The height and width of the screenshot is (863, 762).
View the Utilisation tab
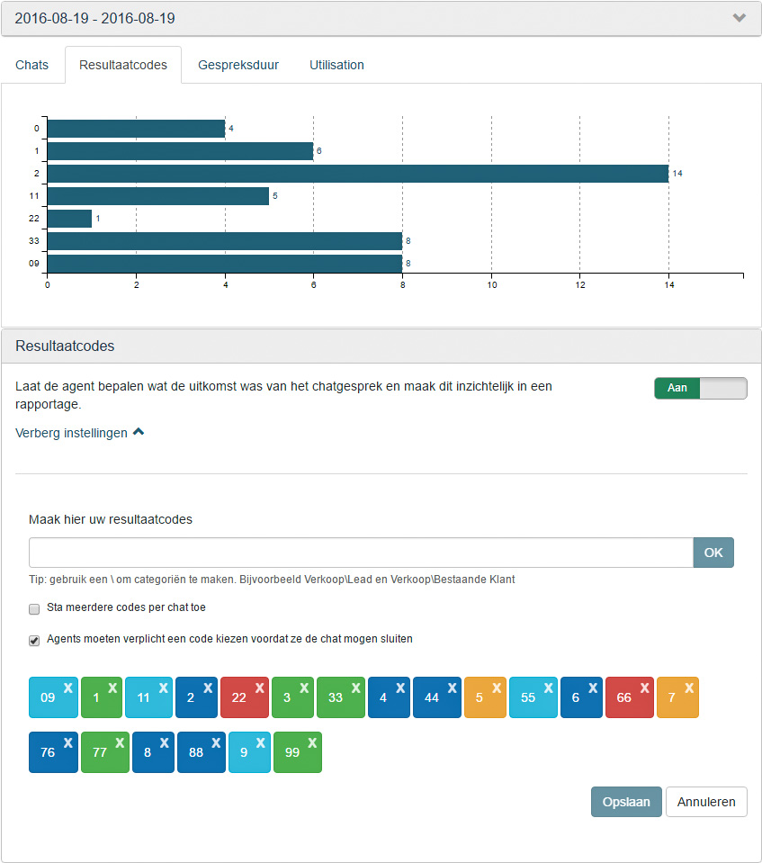click(x=336, y=64)
